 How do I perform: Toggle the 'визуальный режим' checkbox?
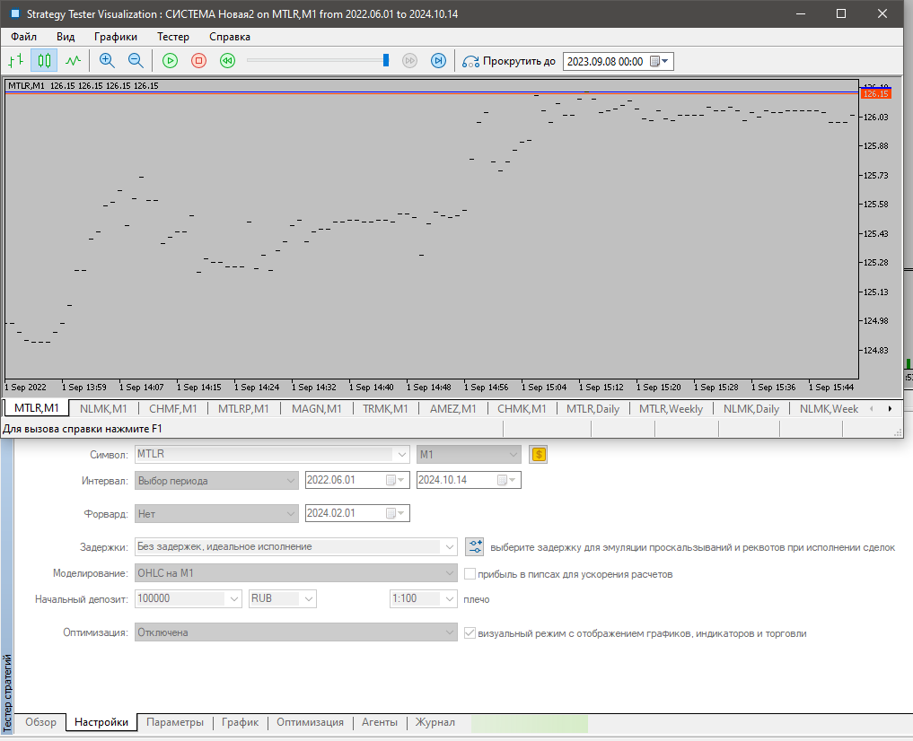click(470, 633)
